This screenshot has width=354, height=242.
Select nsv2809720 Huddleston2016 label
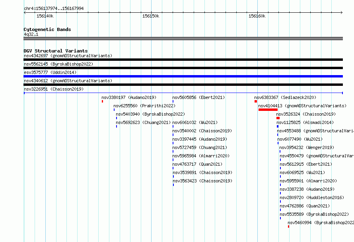click(312, 197)
